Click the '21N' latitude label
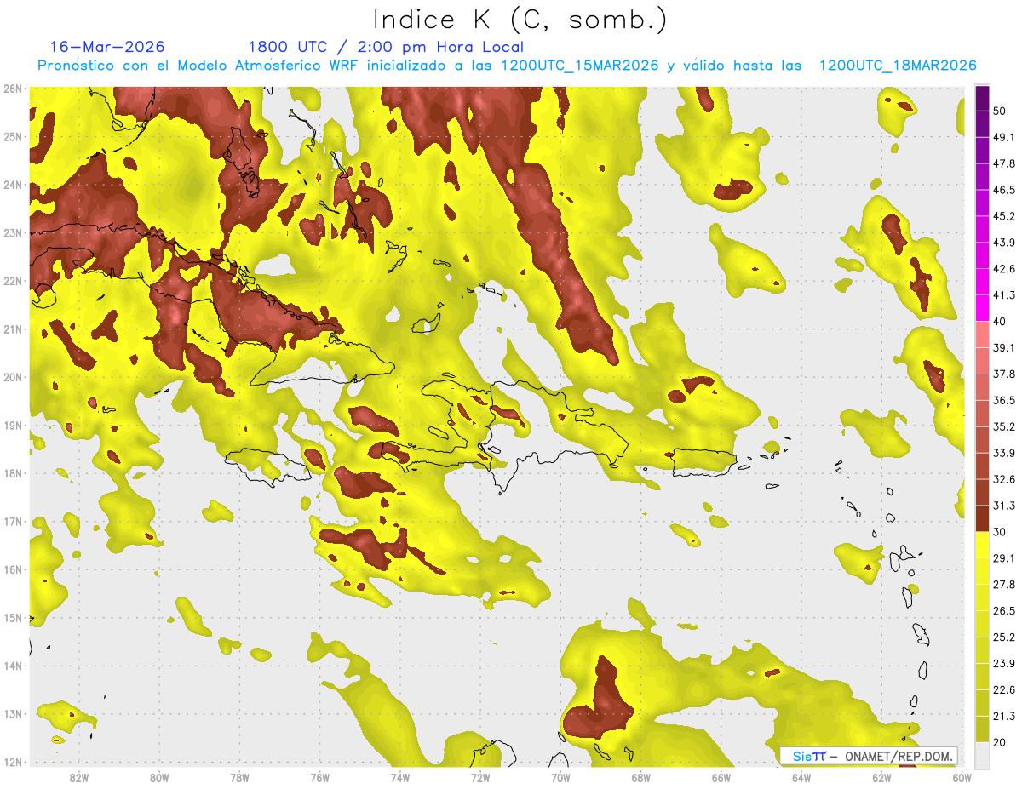Viewport: 1022px width, 789px height. coord(13,329)
